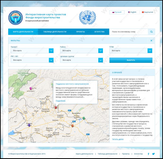Select the Таблица деятельности tab

pyautogui.click(x=55, y=32)
